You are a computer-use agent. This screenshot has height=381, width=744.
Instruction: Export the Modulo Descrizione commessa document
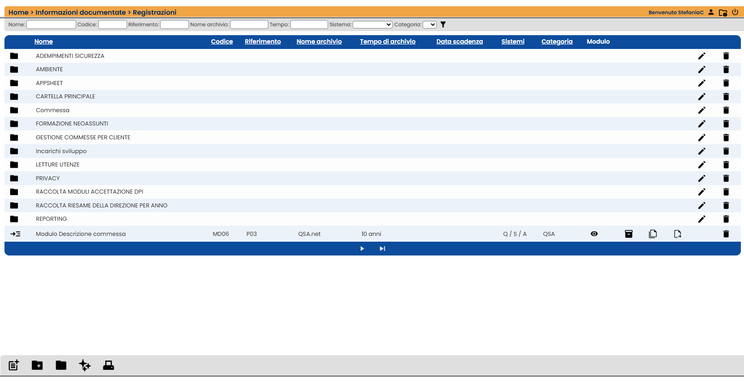point(678,234)
